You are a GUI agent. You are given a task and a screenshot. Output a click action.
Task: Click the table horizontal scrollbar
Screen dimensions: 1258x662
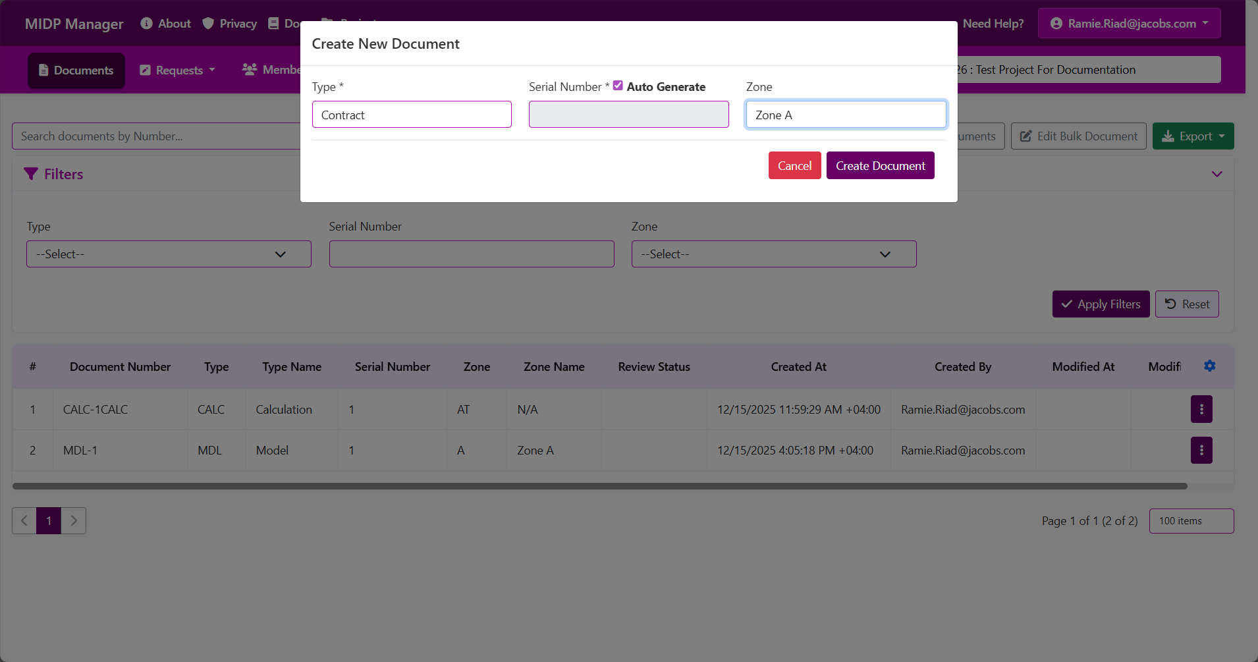click(599, 486)
